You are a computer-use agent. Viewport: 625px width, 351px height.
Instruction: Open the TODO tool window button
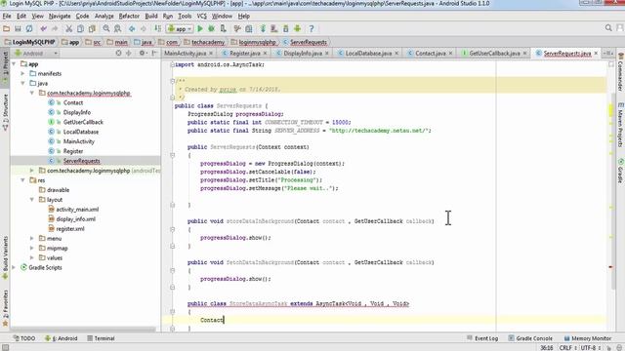tap(24, 338)
